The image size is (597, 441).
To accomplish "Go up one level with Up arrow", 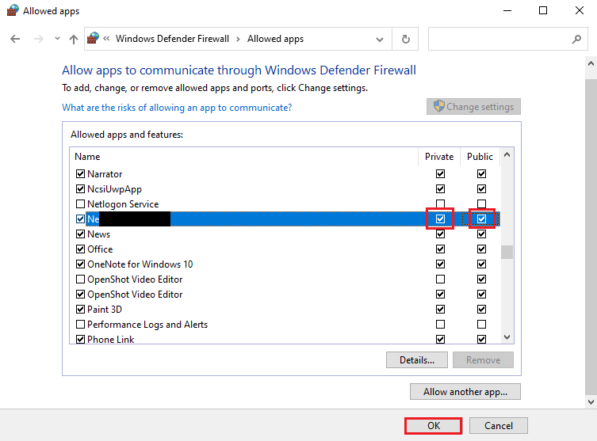I will [x=74, y=39].
